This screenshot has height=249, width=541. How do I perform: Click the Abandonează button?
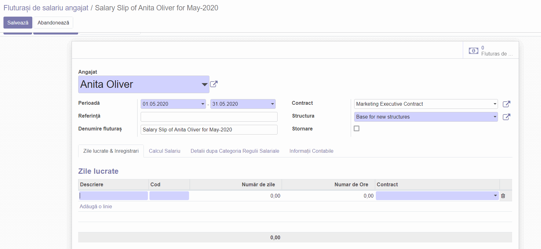tap(53, 23)
